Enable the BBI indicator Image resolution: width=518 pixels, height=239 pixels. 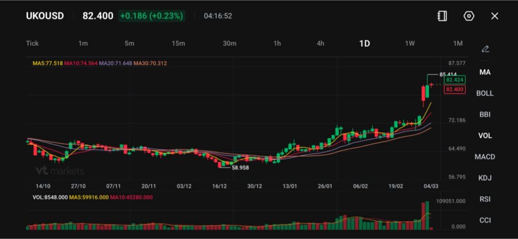[x=485, y=114]
